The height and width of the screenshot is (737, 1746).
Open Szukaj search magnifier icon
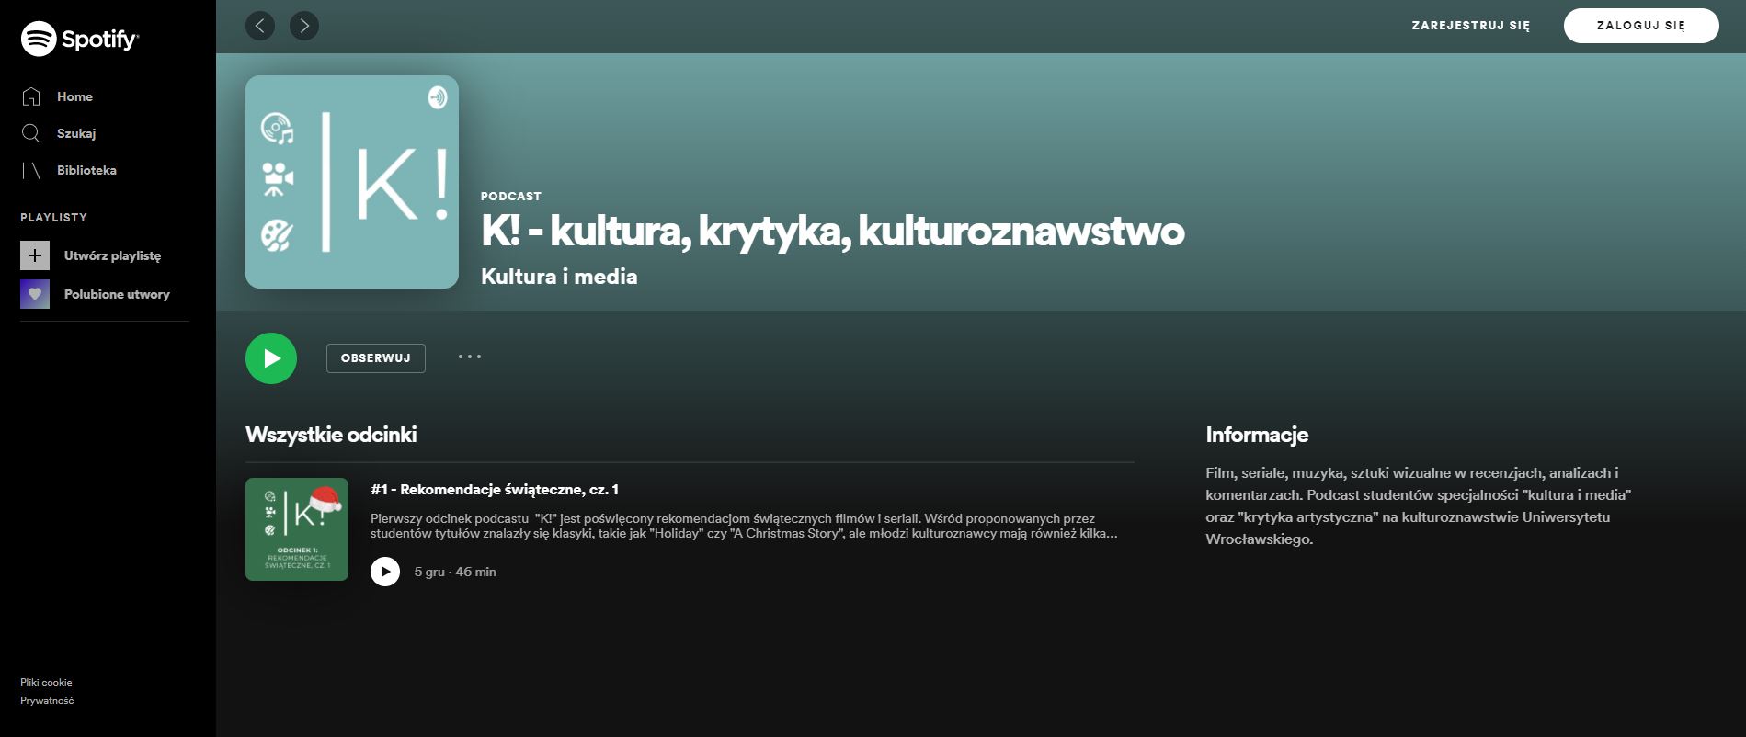pos(31,133)
